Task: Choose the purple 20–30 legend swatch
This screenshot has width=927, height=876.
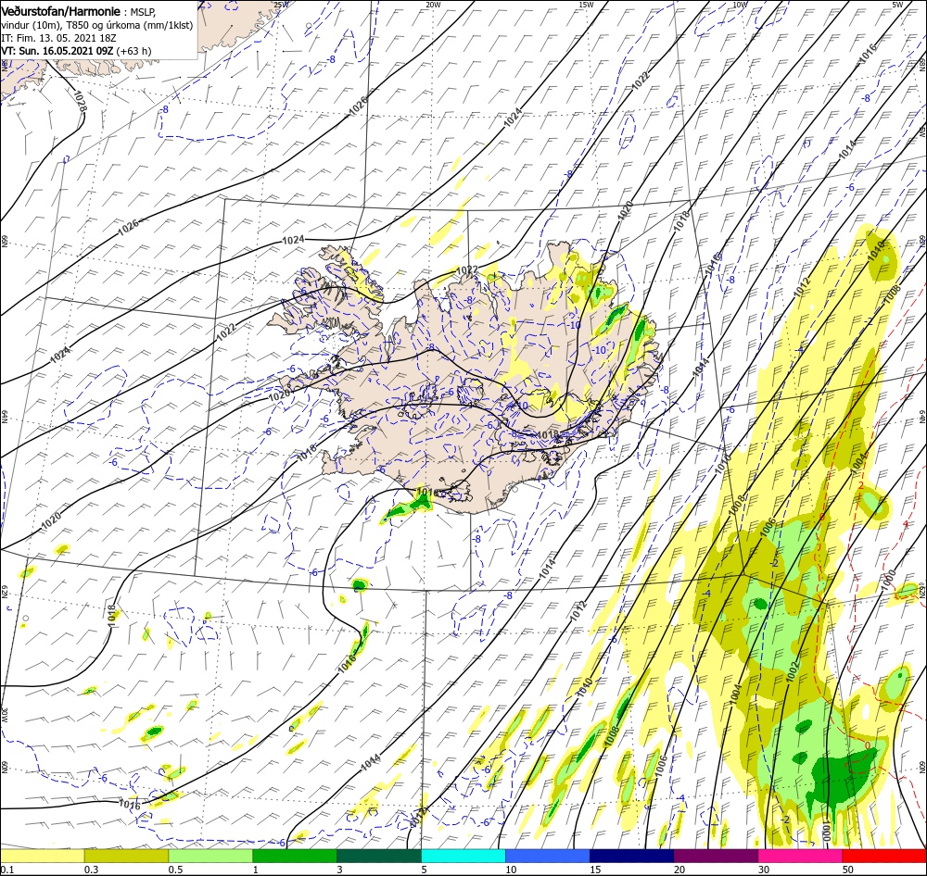Action: (716, 856)
